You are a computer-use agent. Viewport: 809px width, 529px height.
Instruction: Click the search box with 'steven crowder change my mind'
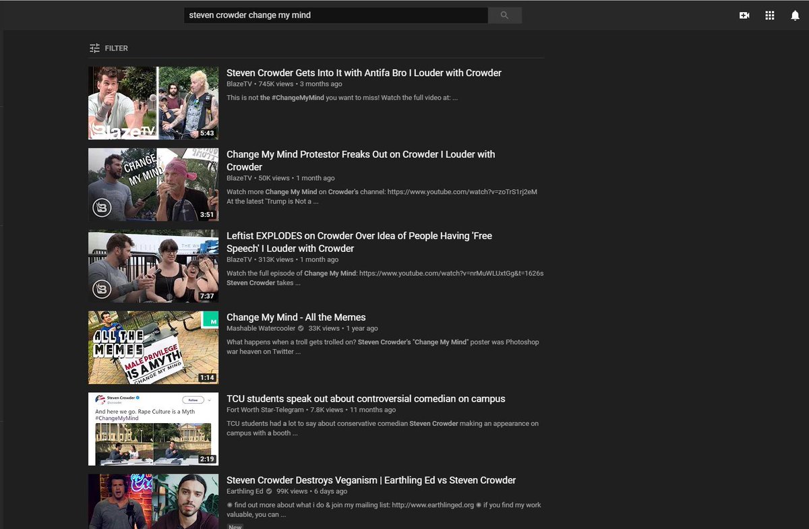(x=336, y=15)
